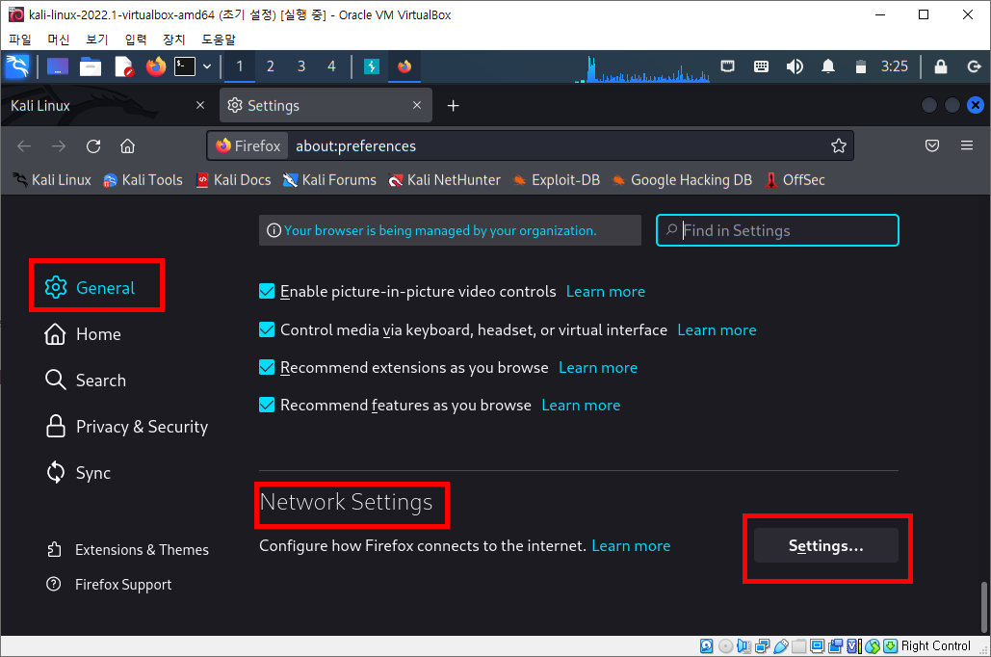The width and height of the screenshot is (991, 657).
Task: Open Sync settings category
Action: pyautogui.click(x=78, y=473)
